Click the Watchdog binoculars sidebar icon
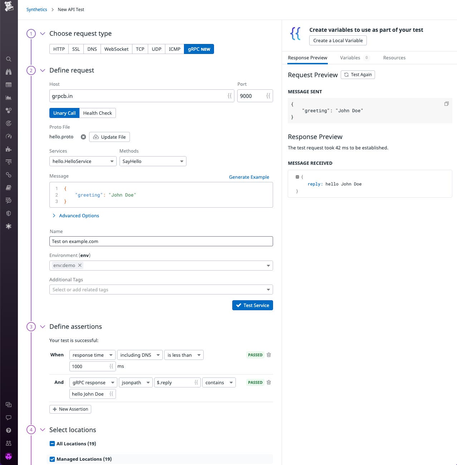Viewport: 457px width, 465px height. pos(9,72)
